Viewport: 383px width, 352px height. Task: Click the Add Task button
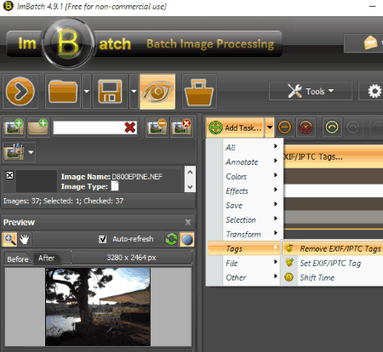(235, 128)
